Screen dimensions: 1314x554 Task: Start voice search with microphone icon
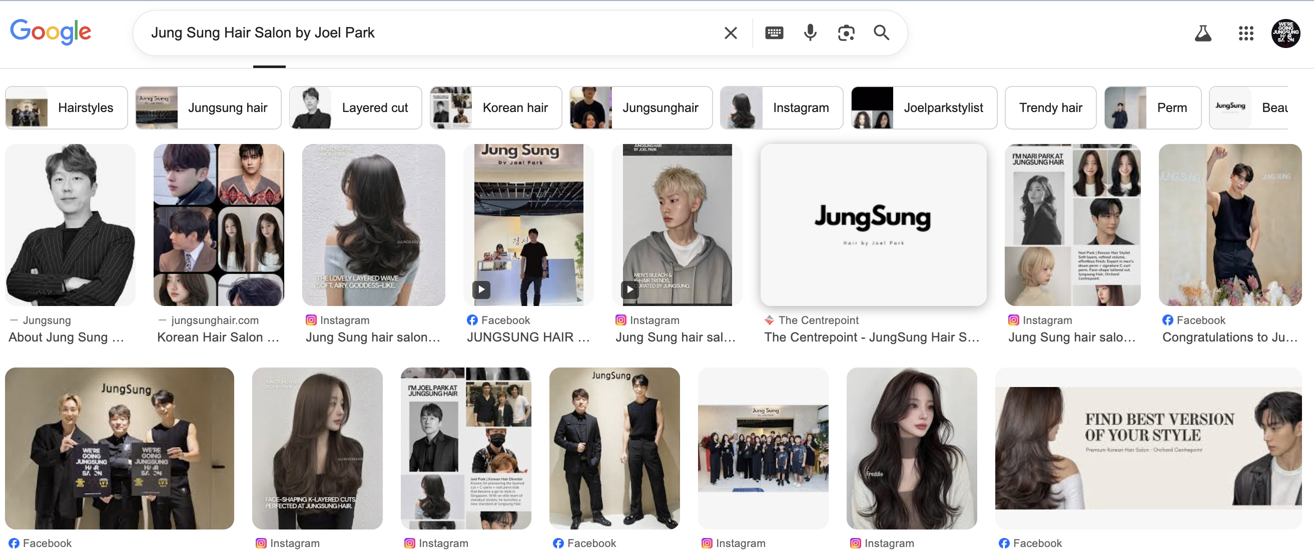pos(810,33)
